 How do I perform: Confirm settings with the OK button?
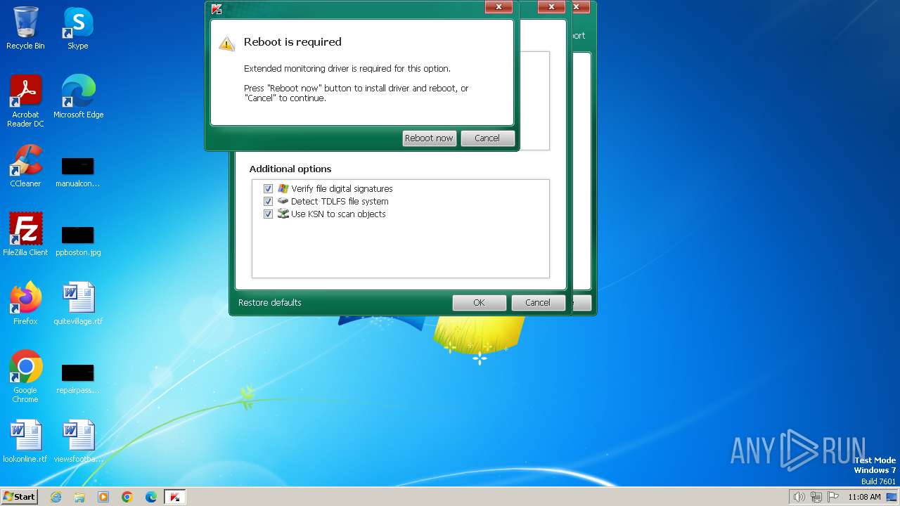[x=479, y=303]
